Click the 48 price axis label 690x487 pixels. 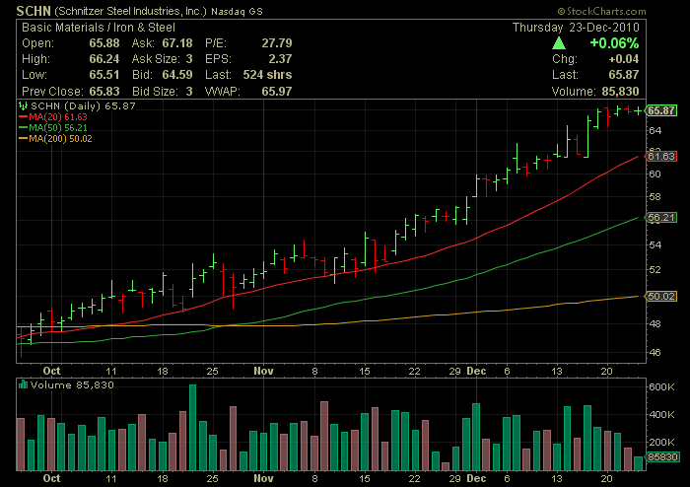coord(655,323)
